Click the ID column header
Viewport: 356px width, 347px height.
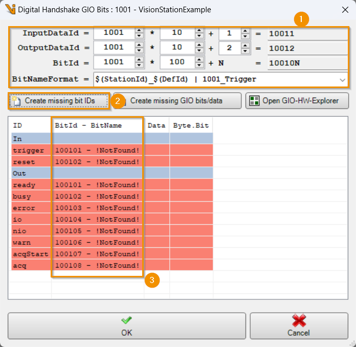(x=31, y=125)
